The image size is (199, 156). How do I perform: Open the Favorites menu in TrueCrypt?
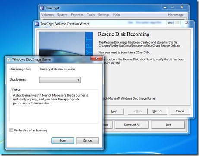point(77,15)
